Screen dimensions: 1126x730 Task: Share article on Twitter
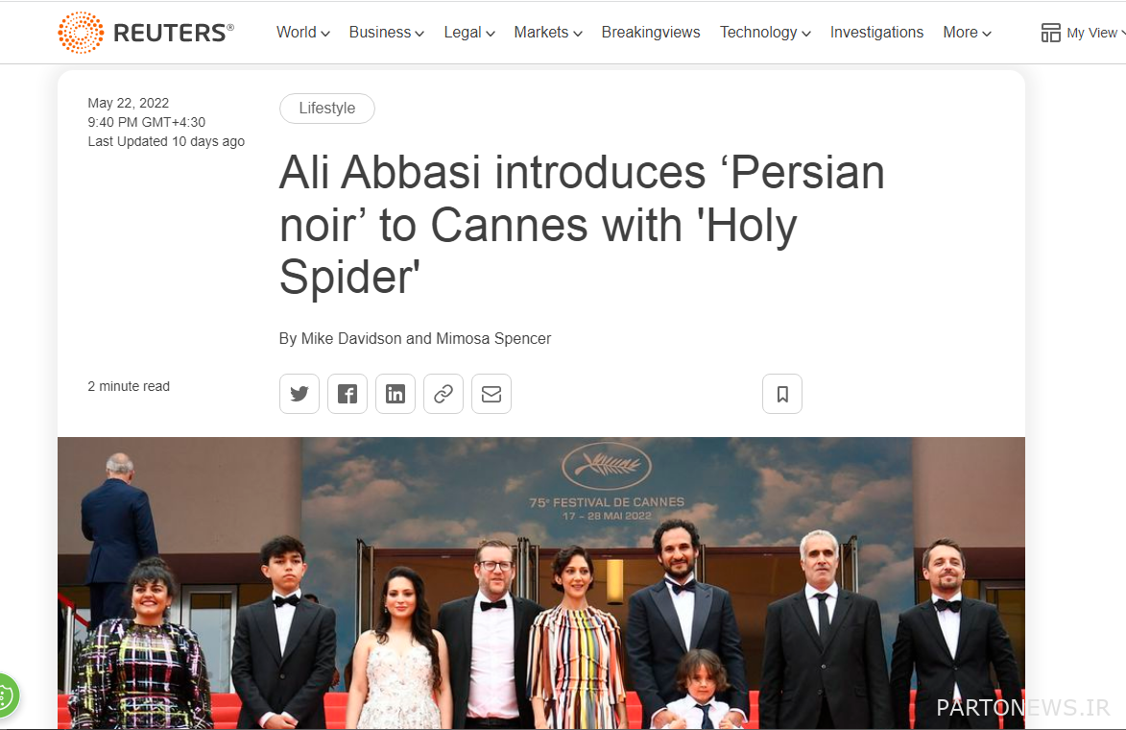[x=299, y=394]
